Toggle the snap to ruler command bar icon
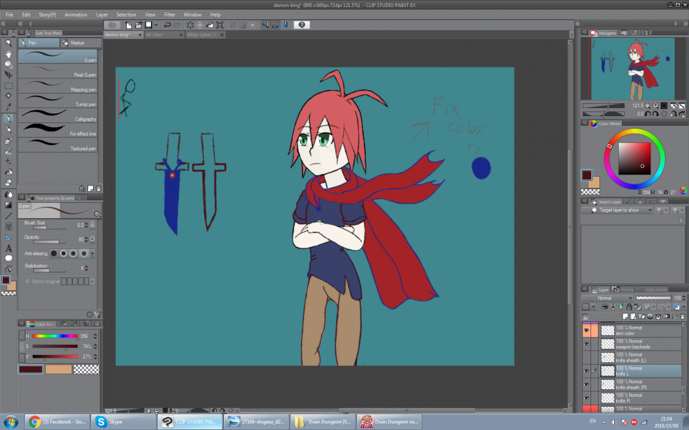Viewport: 689px width, 430px height. coord(265,25)
